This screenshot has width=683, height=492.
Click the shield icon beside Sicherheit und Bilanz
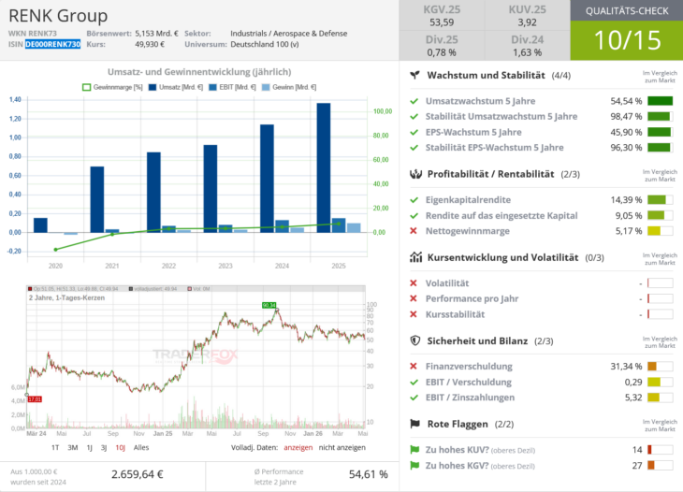415,340
